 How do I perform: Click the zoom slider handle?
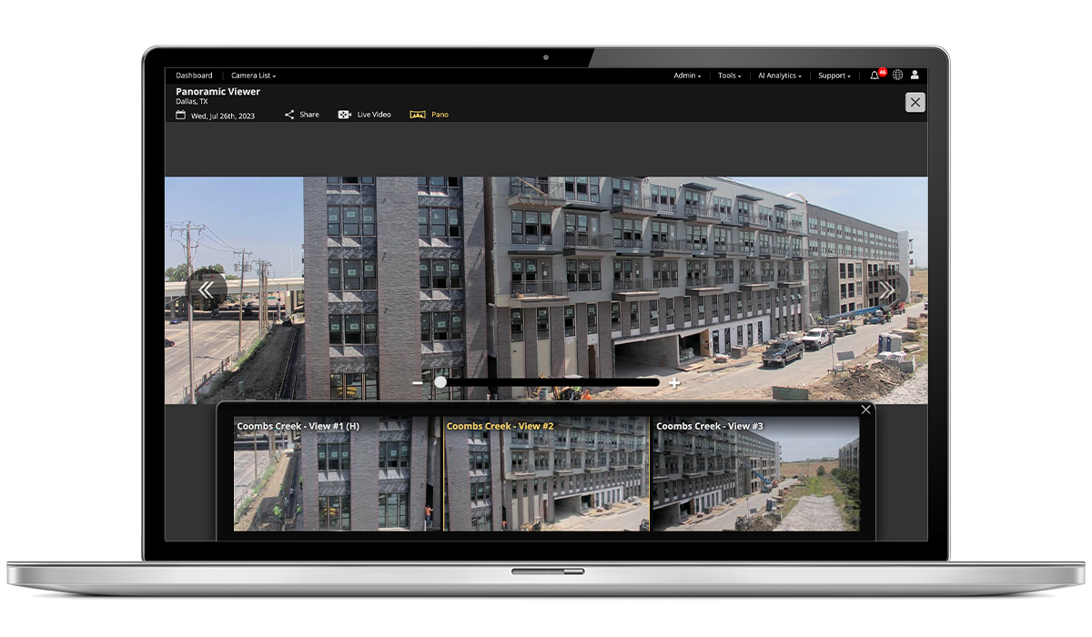pyautogui.click(x=440, y=383)
